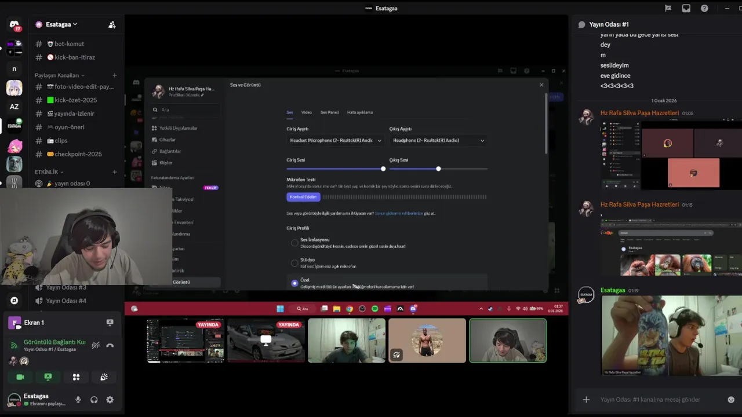Open Spotify in the streamed taskbar
The height and width of the screenshot is (417, 742).
(374, 309)
